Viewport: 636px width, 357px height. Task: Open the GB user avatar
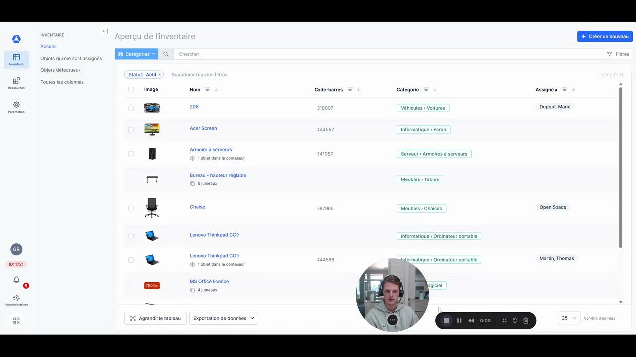pyautogui.click(x=16, y=249)
